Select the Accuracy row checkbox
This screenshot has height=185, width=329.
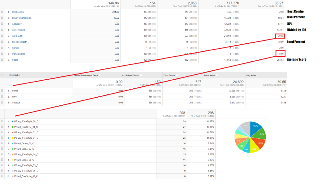pyautogui.click(x=2, y=24)
